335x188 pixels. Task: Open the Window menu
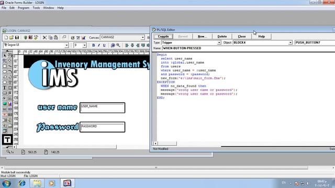49,8
